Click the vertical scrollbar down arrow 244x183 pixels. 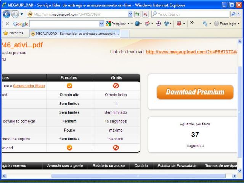(x=240, y=171)
